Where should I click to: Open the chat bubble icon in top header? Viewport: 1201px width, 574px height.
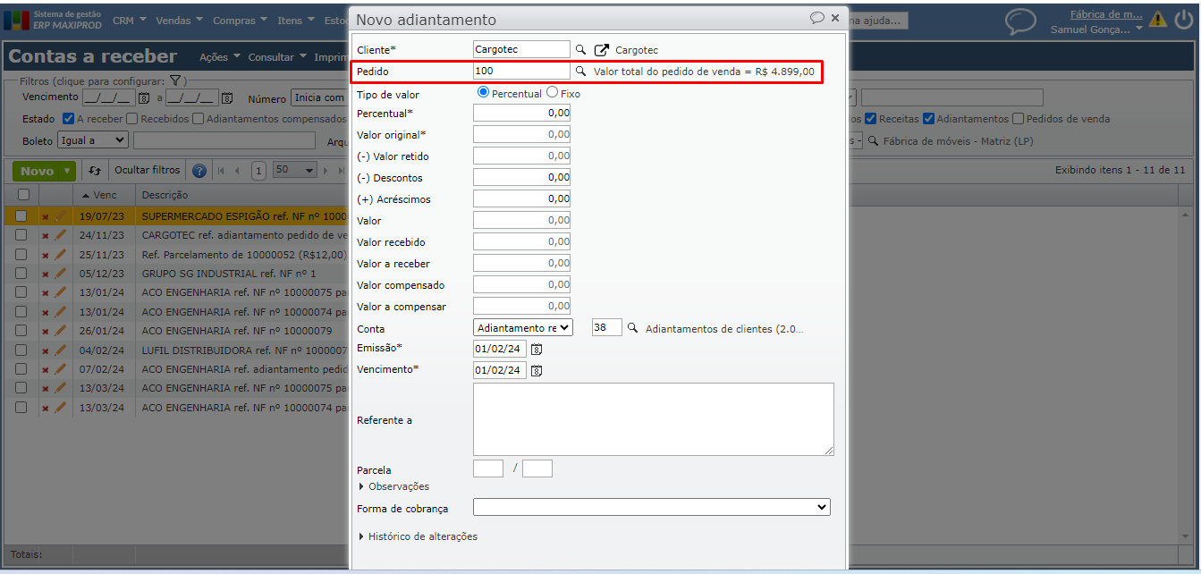click(x=1020, y=21)
